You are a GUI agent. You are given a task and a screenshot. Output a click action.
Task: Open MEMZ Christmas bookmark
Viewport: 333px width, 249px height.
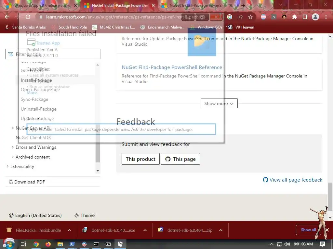click(x=113, y=27)
